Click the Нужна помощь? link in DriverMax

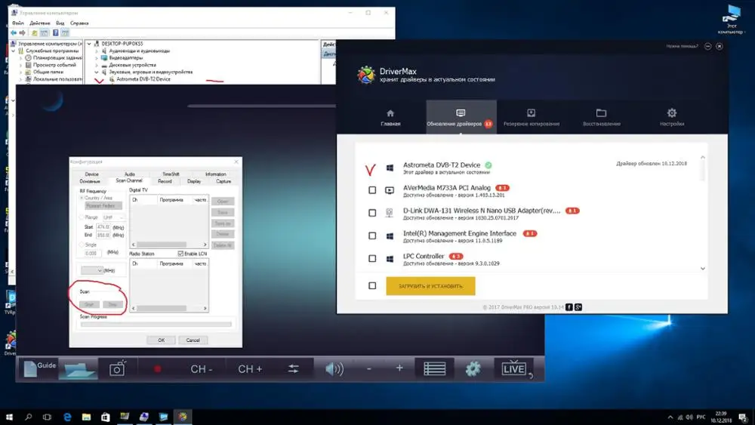[x=682, y=46]
